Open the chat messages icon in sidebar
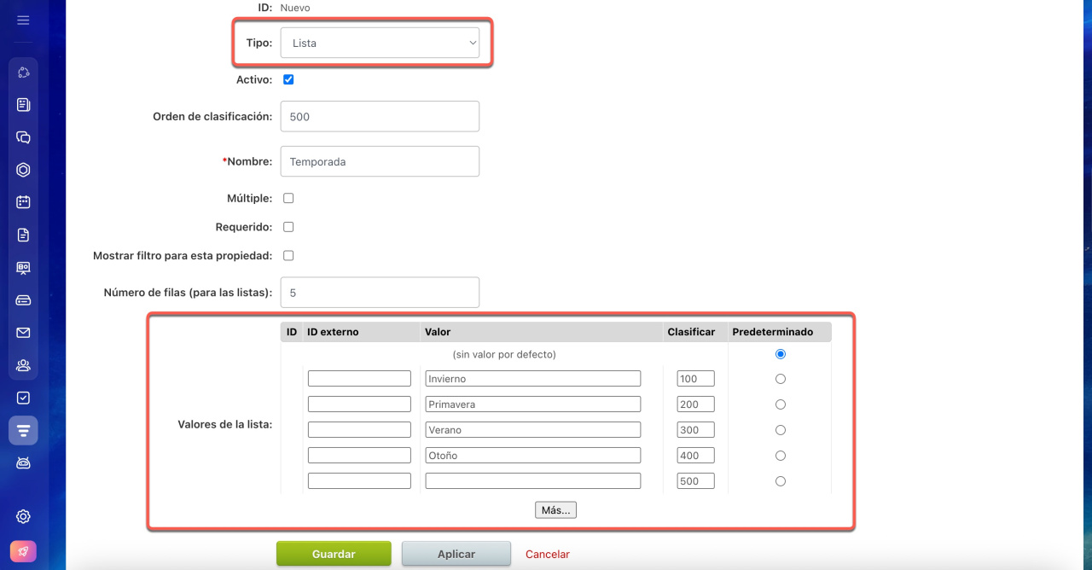The width and height of the screenshot is (1092, 570). (23, 137)
